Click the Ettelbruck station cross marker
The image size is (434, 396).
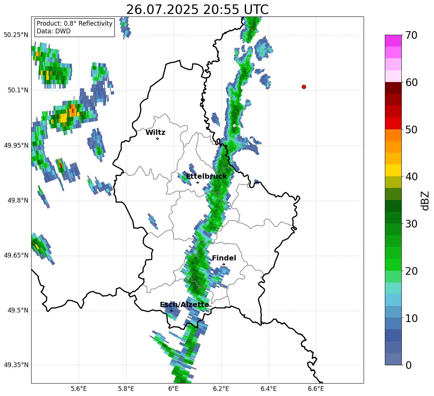point(198,182)
